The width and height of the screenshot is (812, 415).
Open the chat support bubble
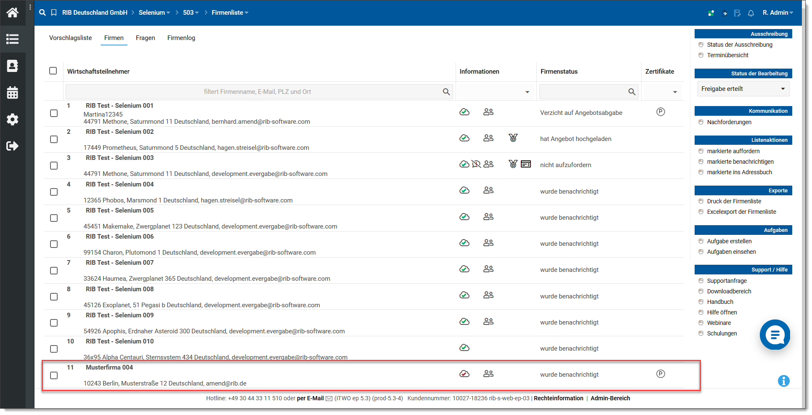tap(775, 335)
